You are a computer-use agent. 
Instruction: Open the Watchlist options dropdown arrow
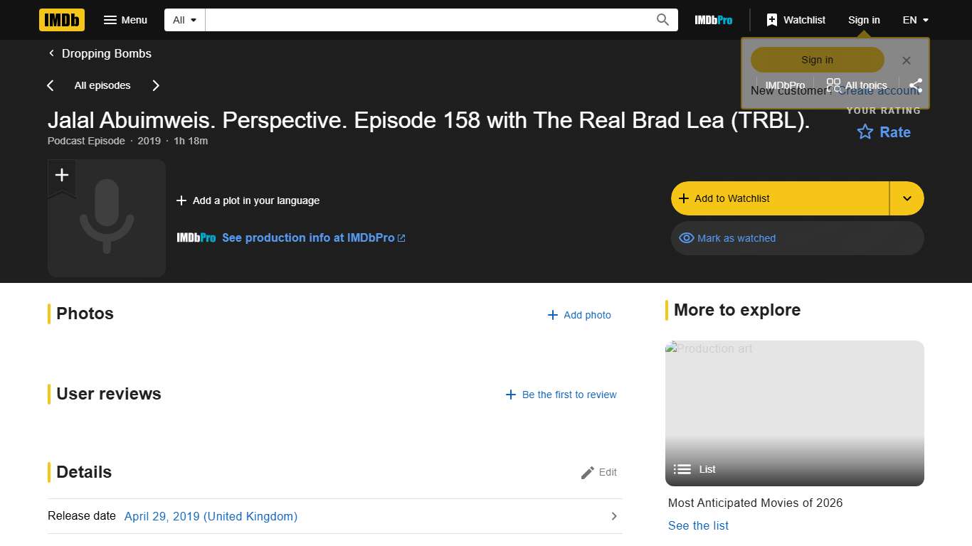(x=907, y=198)
